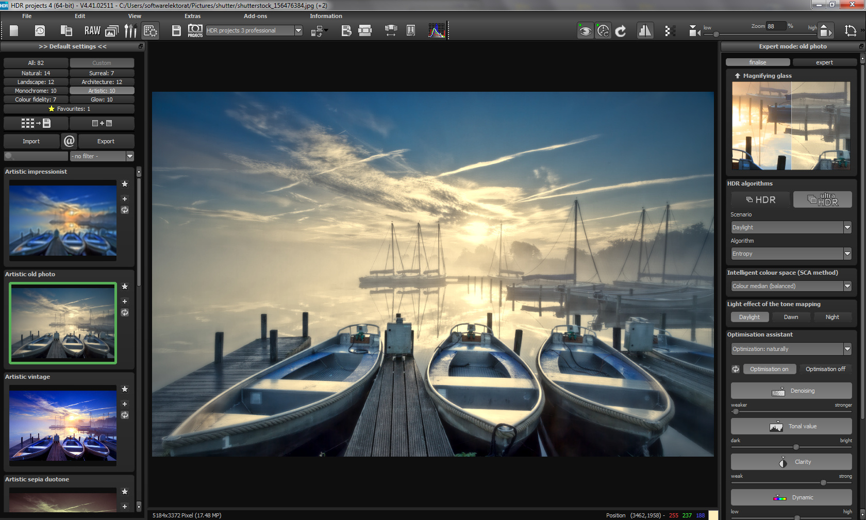The height and width of the screenshot is (520, 866).
Task: Click the compass with refresh arrow icon
Action: click(603, 31)
